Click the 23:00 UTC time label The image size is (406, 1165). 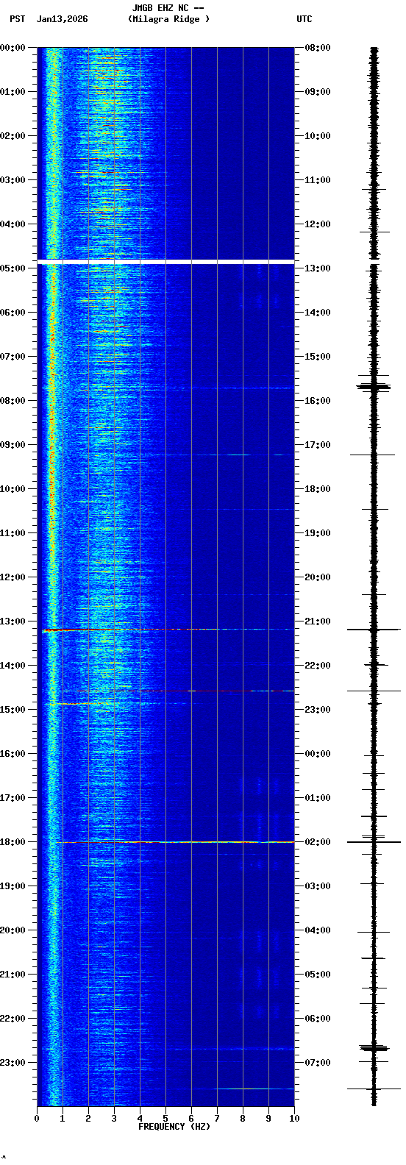318,710
